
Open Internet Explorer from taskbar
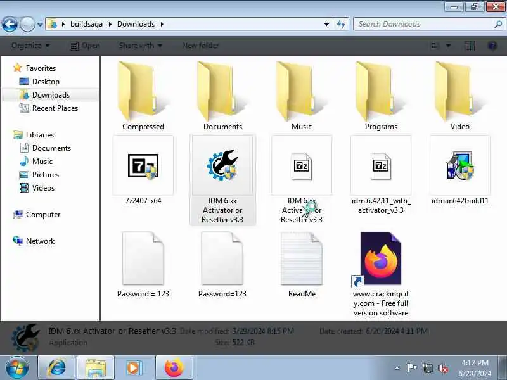pos(56,368)
